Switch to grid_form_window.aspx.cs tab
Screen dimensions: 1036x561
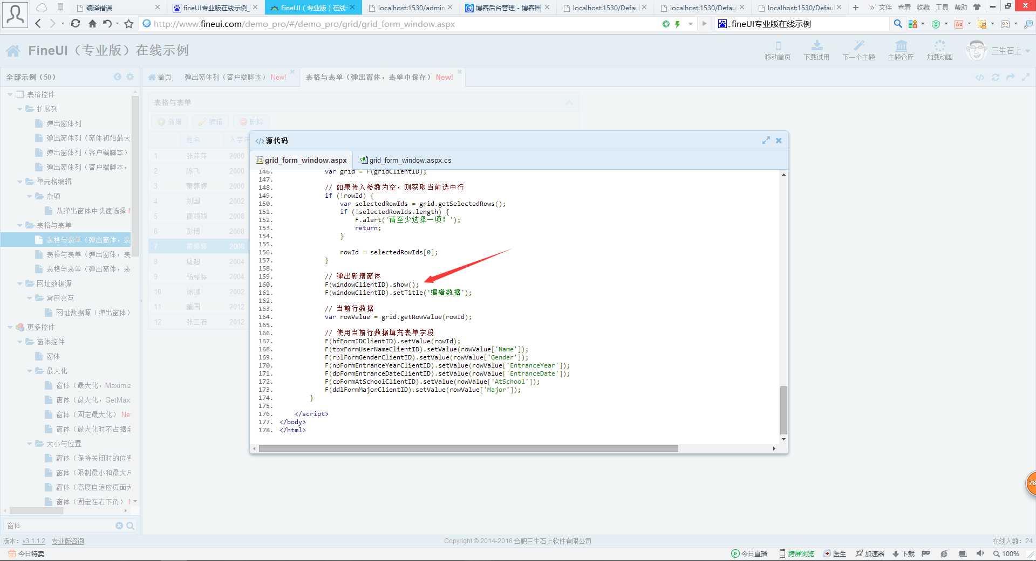tap(405, 160)
